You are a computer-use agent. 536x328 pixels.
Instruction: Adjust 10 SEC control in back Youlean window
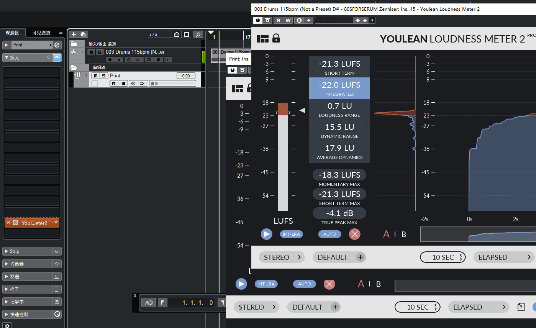point(418,307)
